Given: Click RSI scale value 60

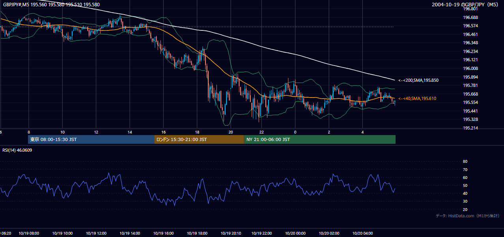Looking at the screenshot, I should (x=465, y=177).
